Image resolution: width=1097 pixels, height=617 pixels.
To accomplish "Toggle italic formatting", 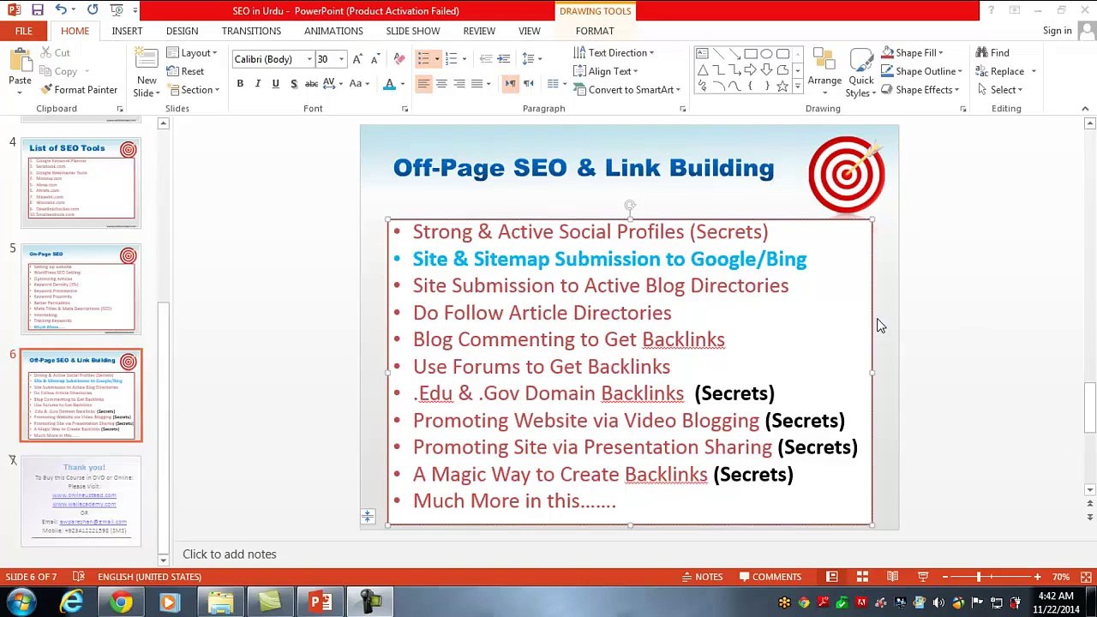I will [x=258, y=83].
